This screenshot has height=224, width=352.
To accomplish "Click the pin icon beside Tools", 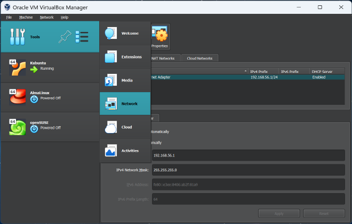I will [65, 37].
